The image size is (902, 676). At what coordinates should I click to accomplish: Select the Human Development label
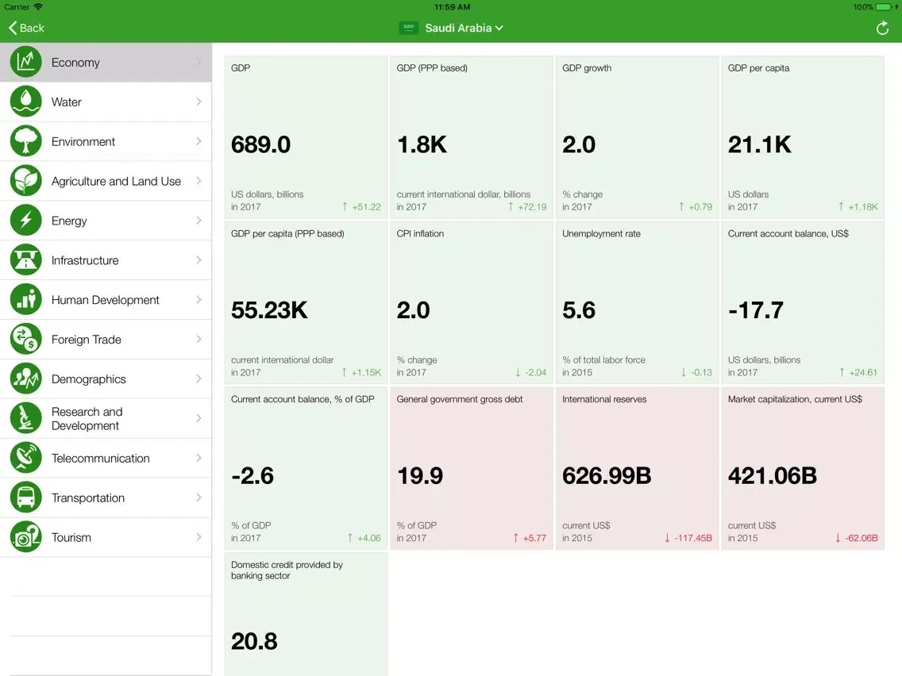pyautogui.click(x=106, y=300)
